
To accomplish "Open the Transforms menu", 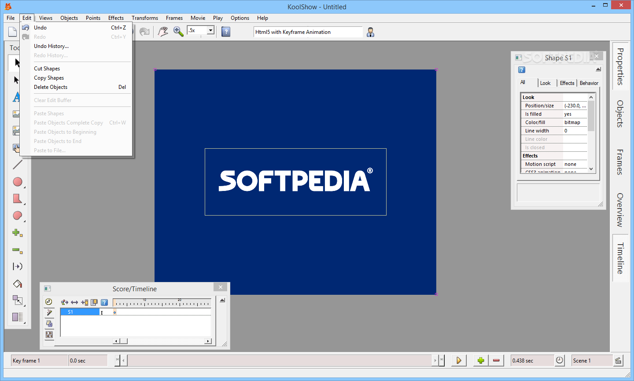I will [145, 18].
